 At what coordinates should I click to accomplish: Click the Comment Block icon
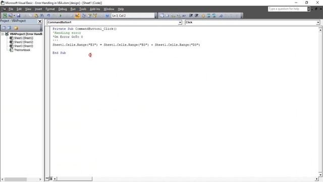tap(208, 16)
